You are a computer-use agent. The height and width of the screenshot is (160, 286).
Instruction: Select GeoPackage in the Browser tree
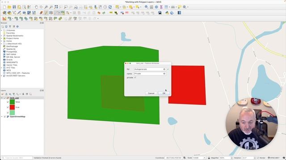(12, 46)
